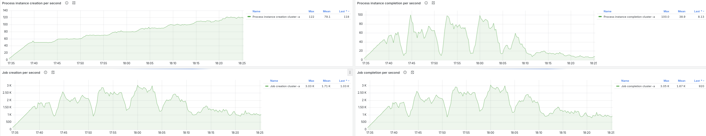This screenshot has height=136, width=706.
Task: Click link-off icon beside Job creation title
Action: click(53, 72)
